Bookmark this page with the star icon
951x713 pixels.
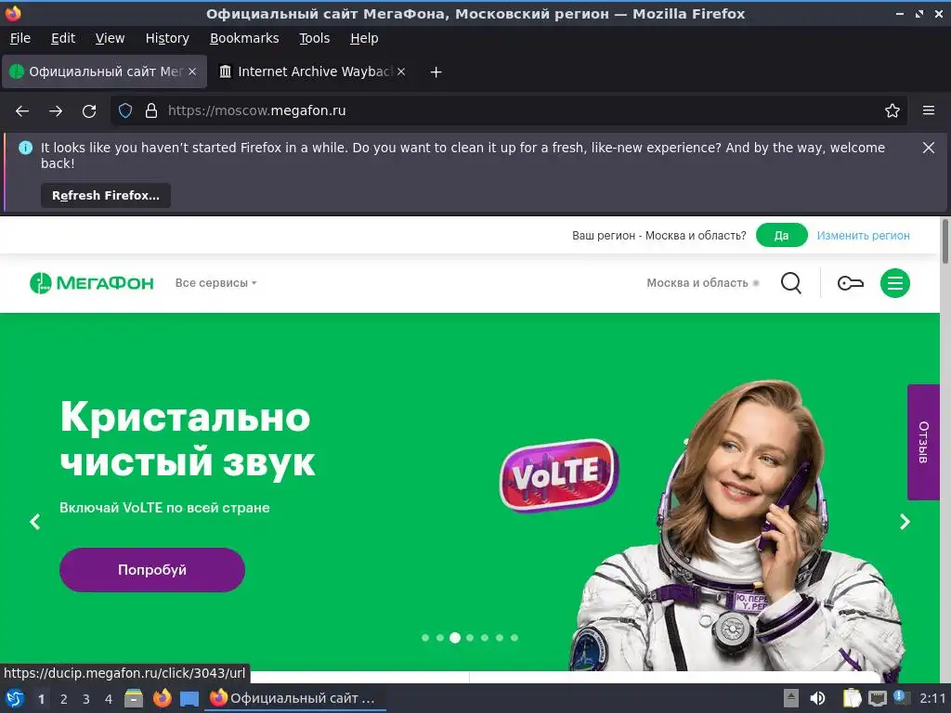pos(892,110)
